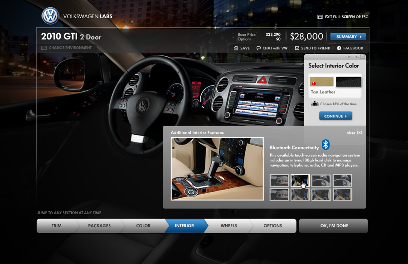
Task: Click the "Base Price" label
Action: 247,34
